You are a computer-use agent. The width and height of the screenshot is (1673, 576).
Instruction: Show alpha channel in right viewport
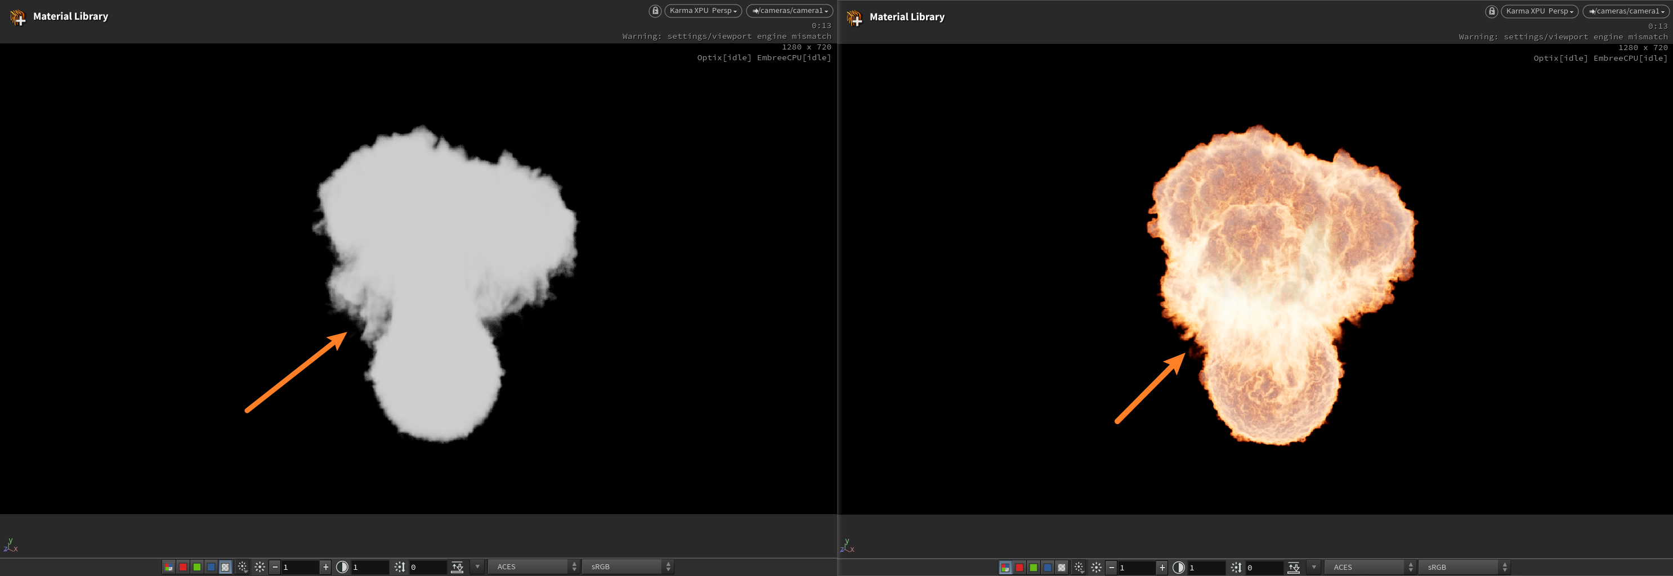pyautogui.click(x=1062, y=568)
